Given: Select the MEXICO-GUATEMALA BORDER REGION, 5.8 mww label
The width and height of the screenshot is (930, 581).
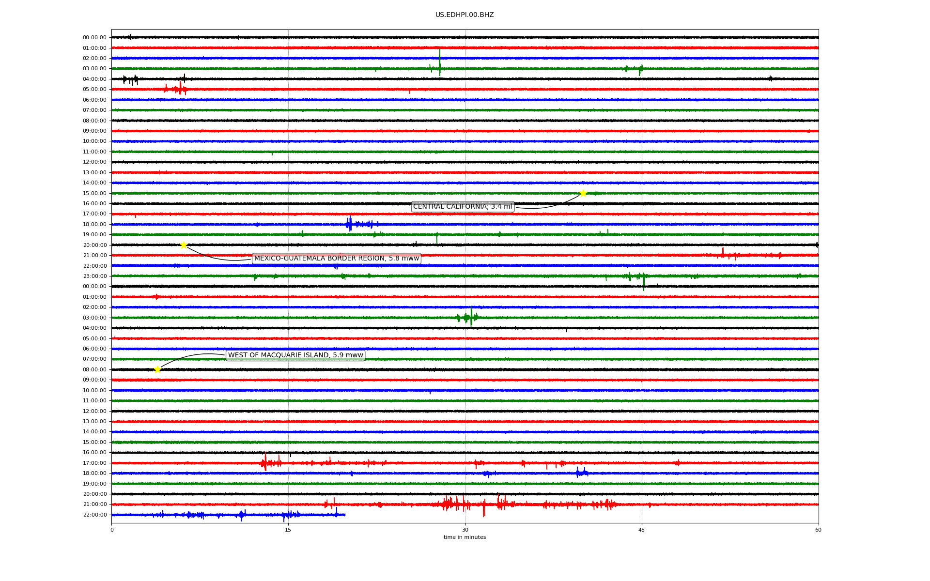Looking at the screenshot, I should click(336, 259).
